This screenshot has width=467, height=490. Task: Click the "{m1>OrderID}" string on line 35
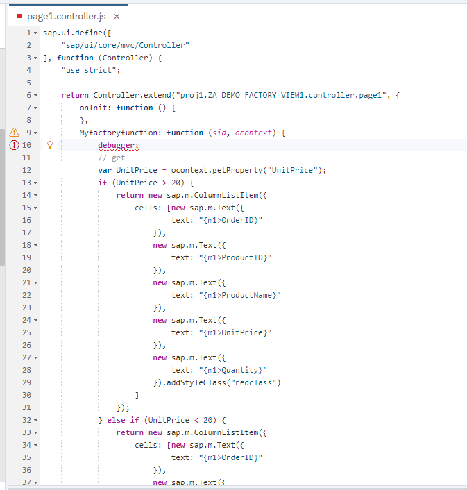pos(230,458)
